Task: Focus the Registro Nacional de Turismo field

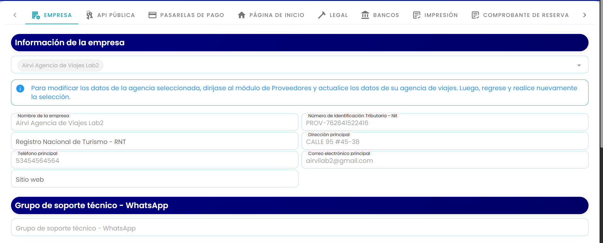Action: pyautogui.click(x=155, y=141)
